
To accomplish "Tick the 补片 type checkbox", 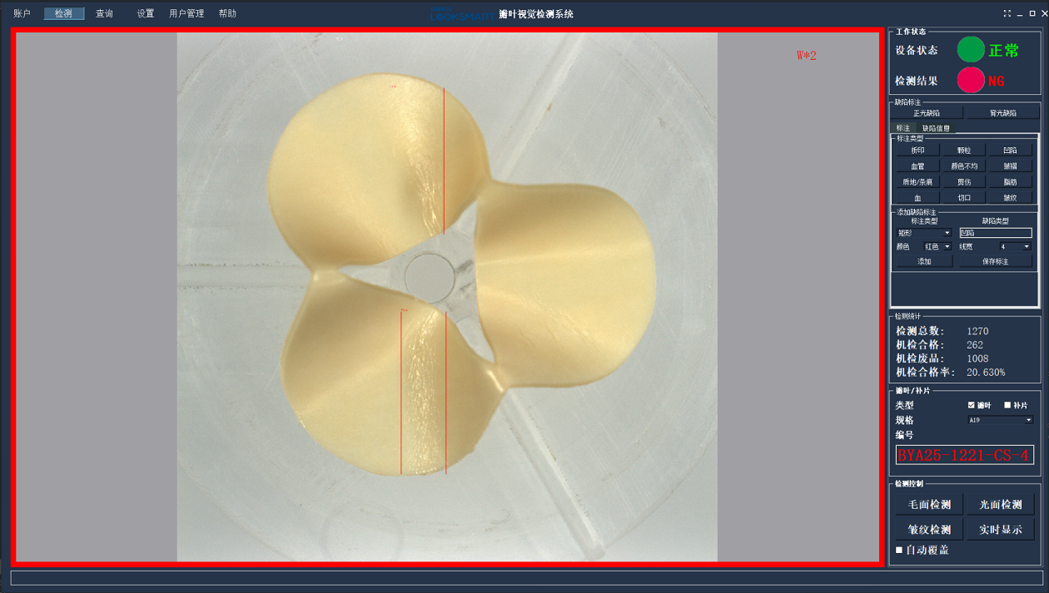I will coord(1007,405).
